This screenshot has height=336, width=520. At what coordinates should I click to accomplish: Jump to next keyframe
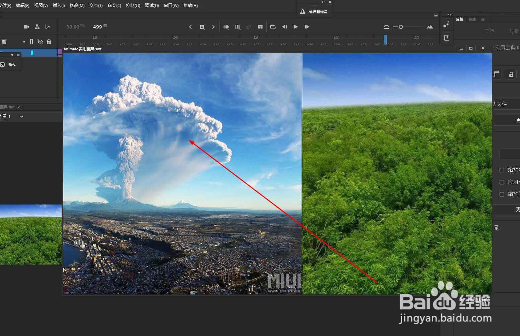coord(213,27)
